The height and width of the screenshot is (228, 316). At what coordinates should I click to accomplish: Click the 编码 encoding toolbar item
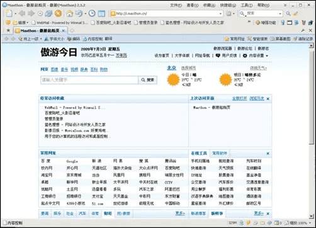coord(74,39)
